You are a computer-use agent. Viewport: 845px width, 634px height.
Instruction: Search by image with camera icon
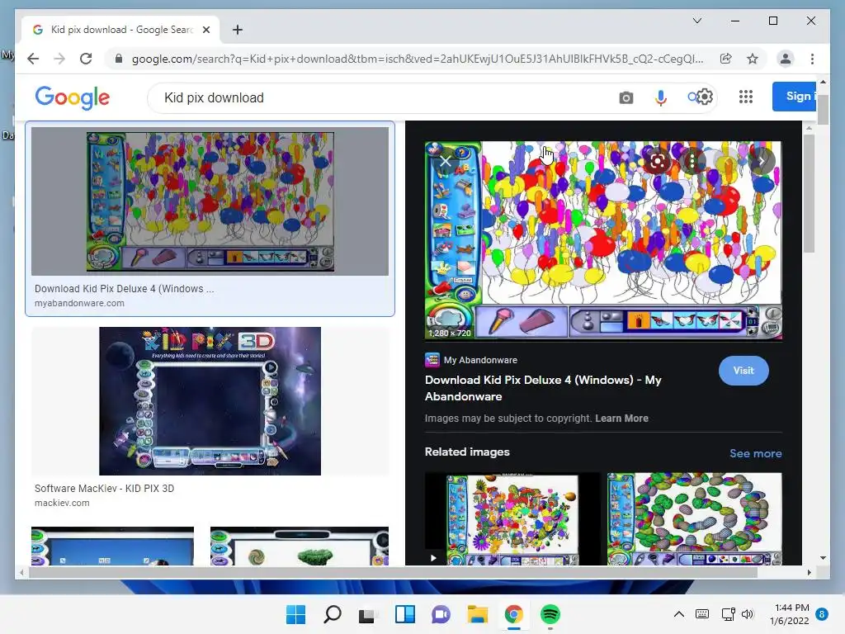[625, 97]
